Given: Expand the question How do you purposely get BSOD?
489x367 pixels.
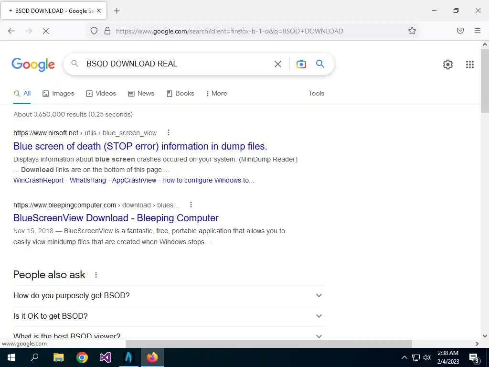Looking at the screenshot, I should tap(169, 295).
